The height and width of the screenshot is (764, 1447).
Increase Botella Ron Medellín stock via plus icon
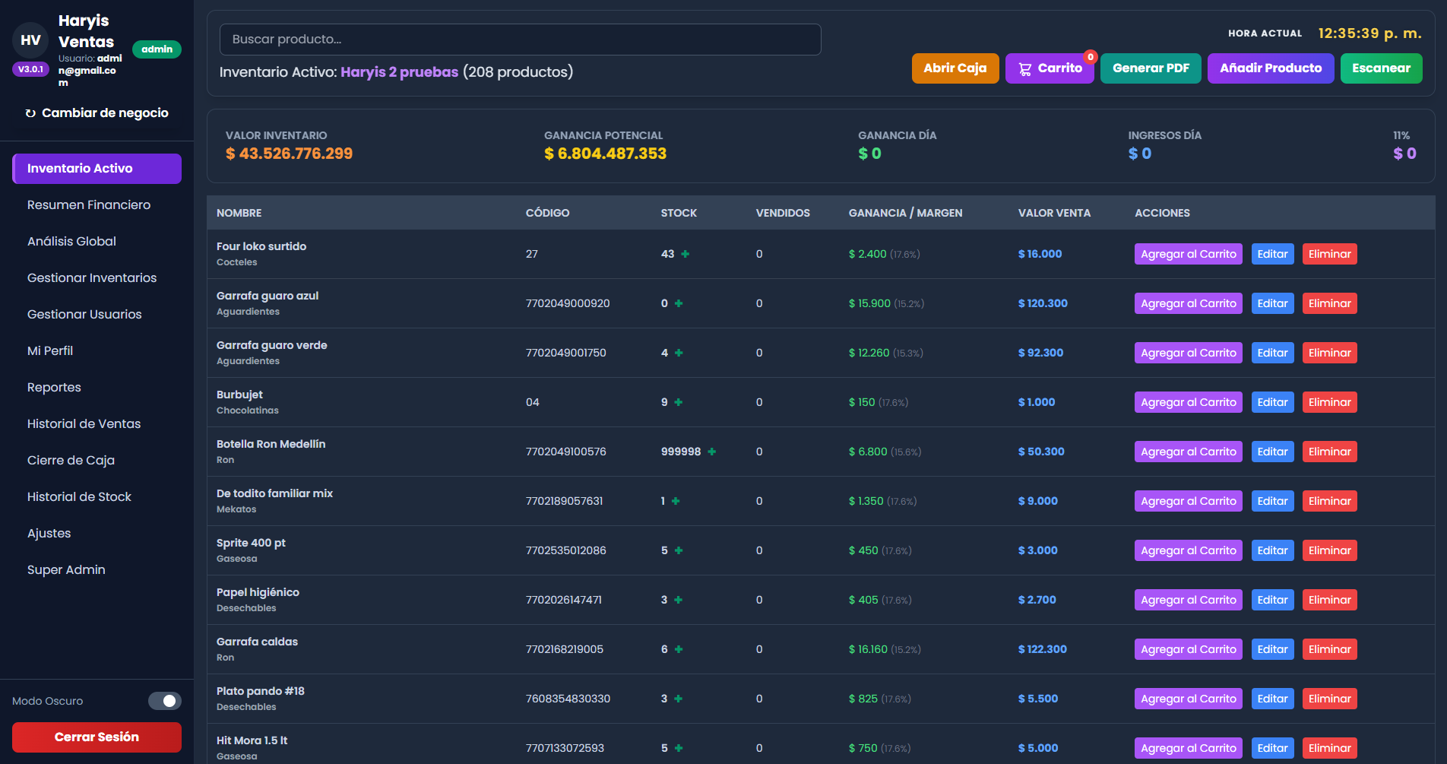click(x=712, y=452)
